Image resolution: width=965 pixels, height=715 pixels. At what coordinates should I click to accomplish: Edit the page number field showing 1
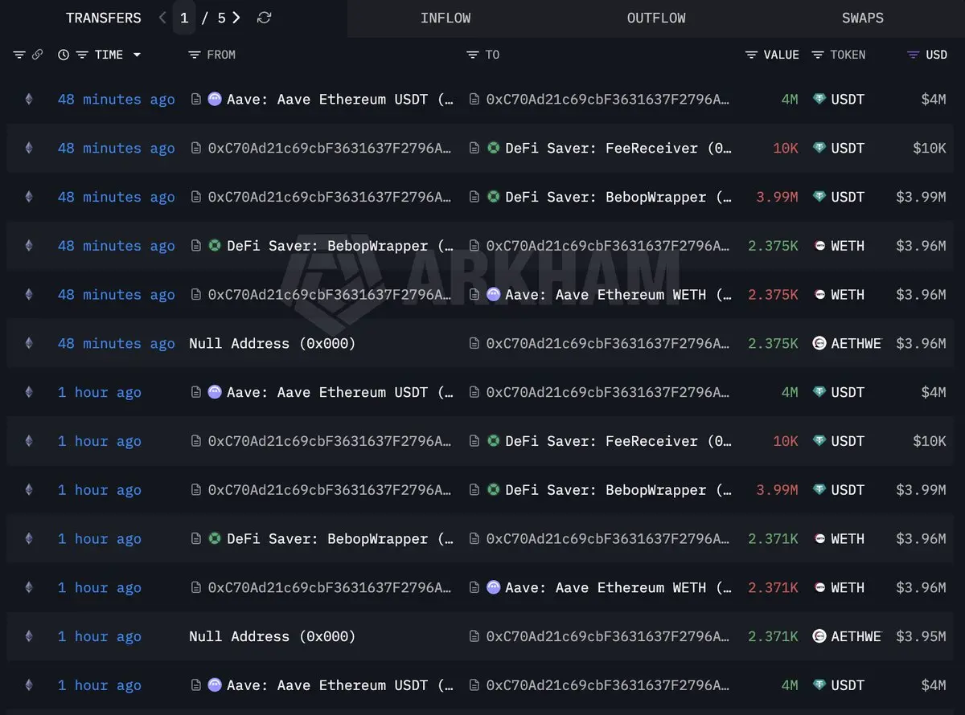point(184,18)
